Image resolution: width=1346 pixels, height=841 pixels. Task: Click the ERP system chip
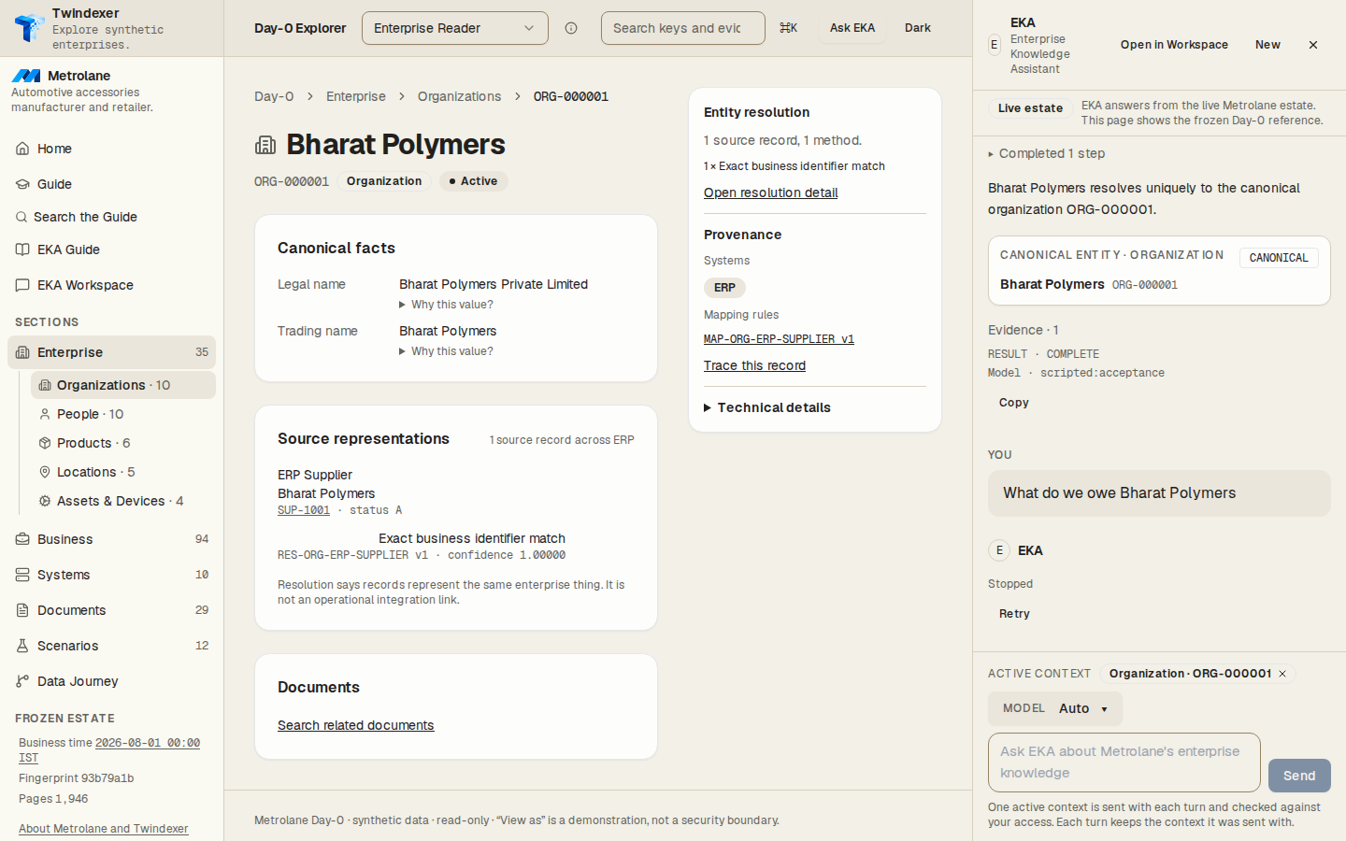pos(724,288)
